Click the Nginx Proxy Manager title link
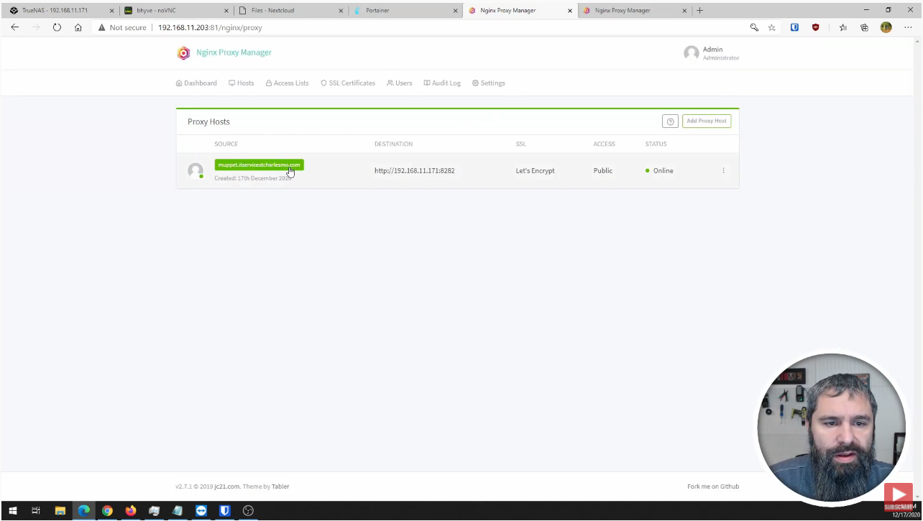This screenshot has height=521, width=923. 234,52
